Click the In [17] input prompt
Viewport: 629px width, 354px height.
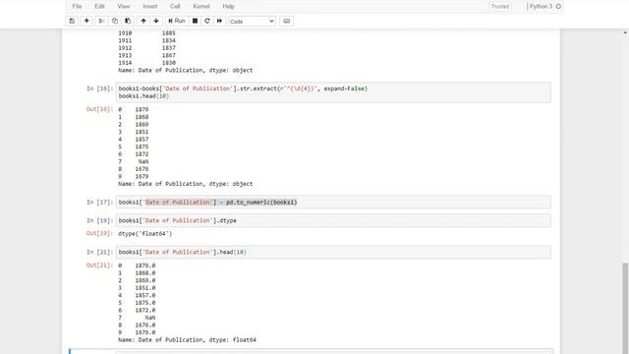tap(100, 203)
